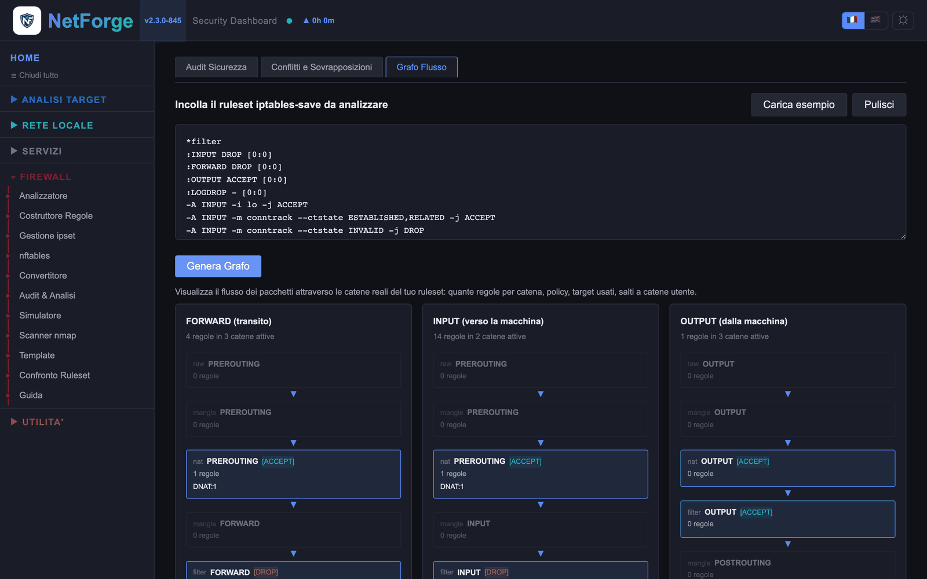Click the NetForge shield logo icon

(x=27, y=21)
